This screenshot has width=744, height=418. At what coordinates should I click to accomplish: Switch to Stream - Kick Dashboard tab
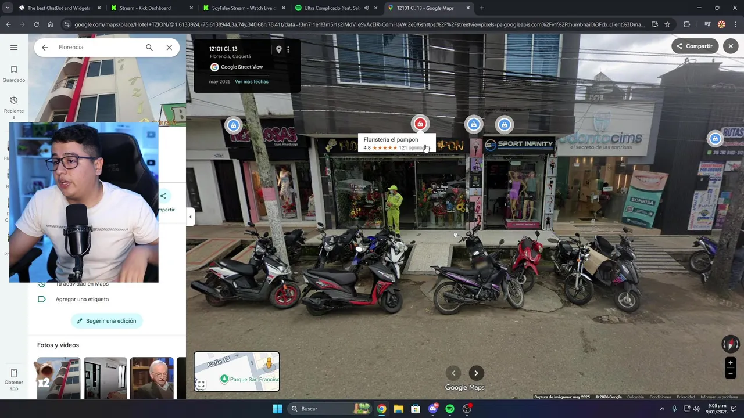click(x=151, y=8)
